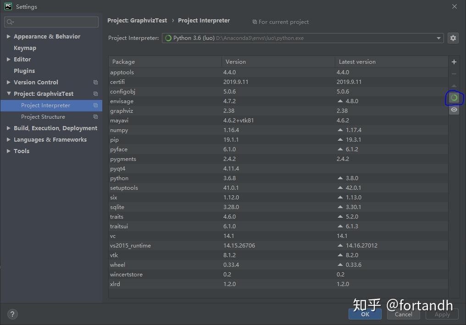Click 'Project: GraphvizTest' in the breadcrumb
Screen dimensions: 466x325
click(137, 21)
